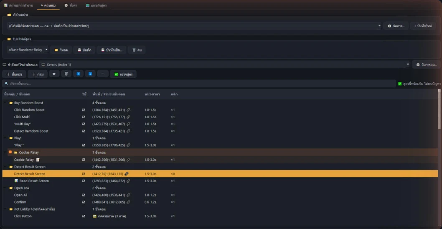Open the oRun+Random+Relay profile dropdown
Image resolution: width=442 pixels, height=229 pixels.
(28, 50)
